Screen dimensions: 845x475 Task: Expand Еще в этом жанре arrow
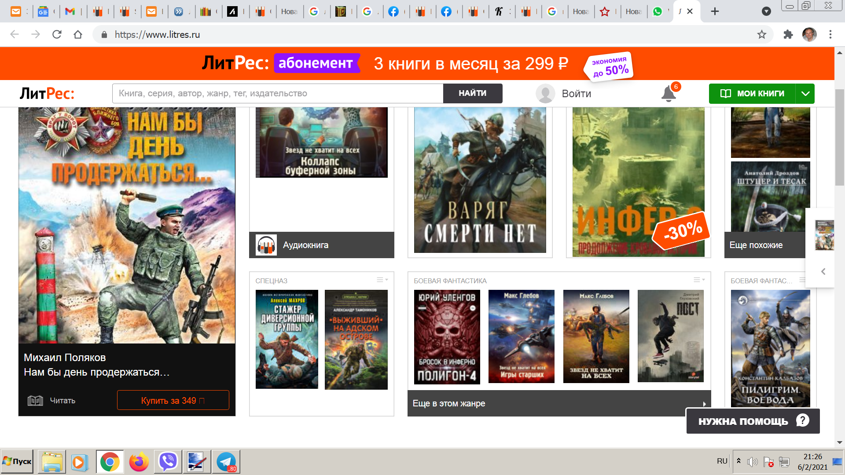(x=704, y=404)
